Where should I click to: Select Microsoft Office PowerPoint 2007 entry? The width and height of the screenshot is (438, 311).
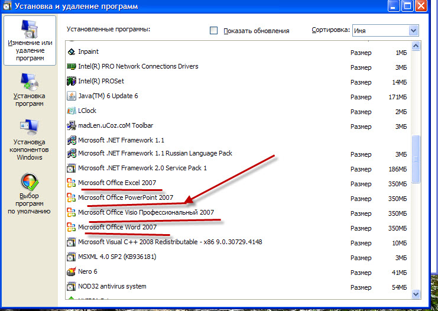125,197
